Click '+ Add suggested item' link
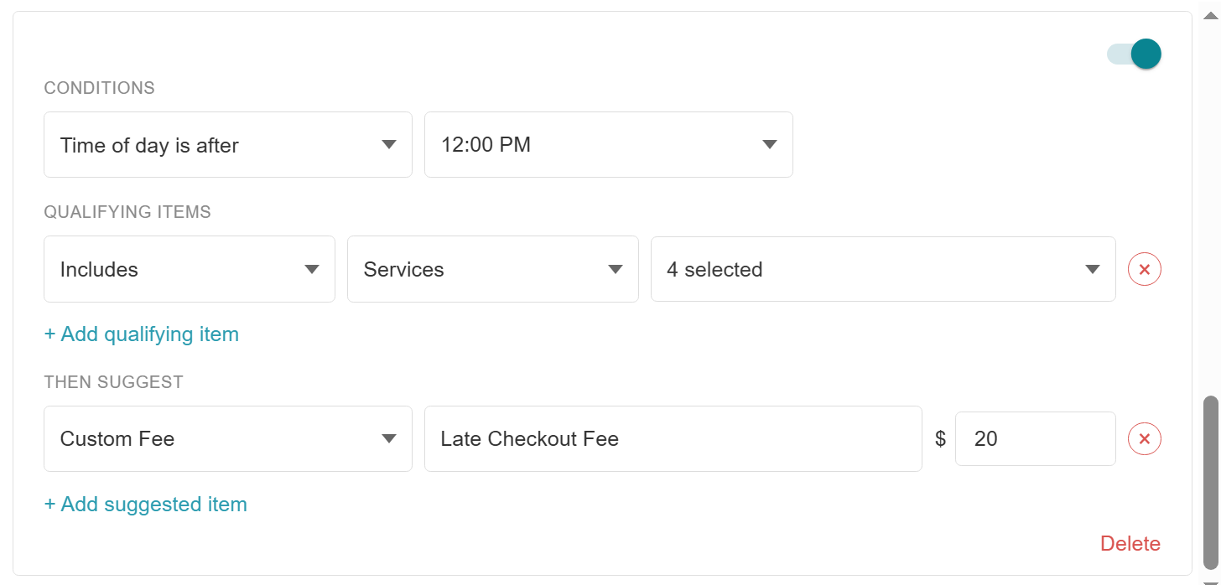This screenshot has height=585, width=1221. 146,505
